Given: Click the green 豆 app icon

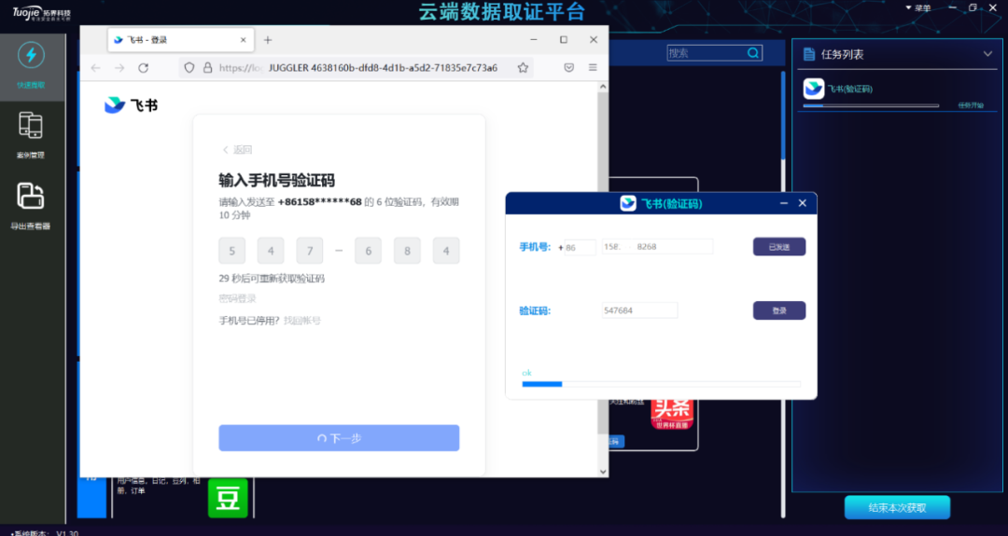Looking at the screenshot, I should 229,498.
